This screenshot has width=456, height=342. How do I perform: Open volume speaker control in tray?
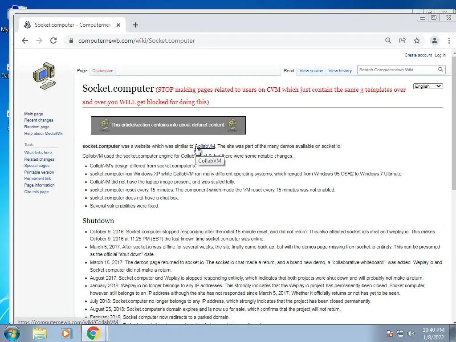pos(411,334)
